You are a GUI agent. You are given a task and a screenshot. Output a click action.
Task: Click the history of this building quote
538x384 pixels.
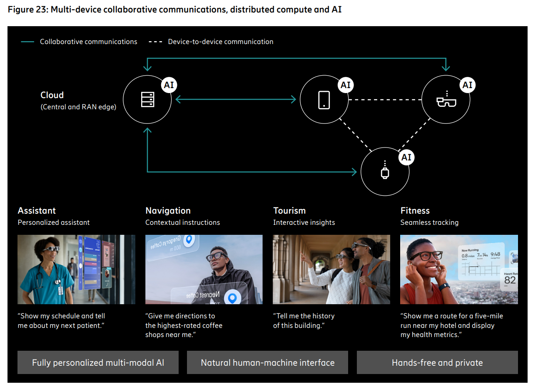[x=304, y=320]
